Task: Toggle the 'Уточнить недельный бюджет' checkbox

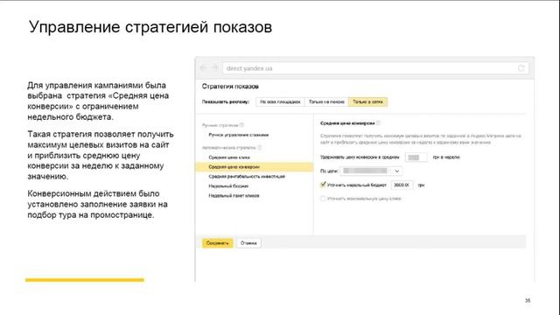Action: coord(323,185)
